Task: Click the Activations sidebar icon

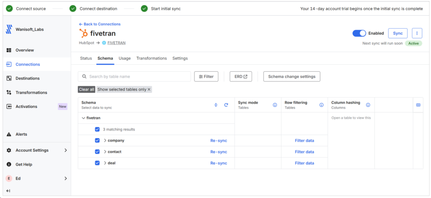Action: point(9,107)
